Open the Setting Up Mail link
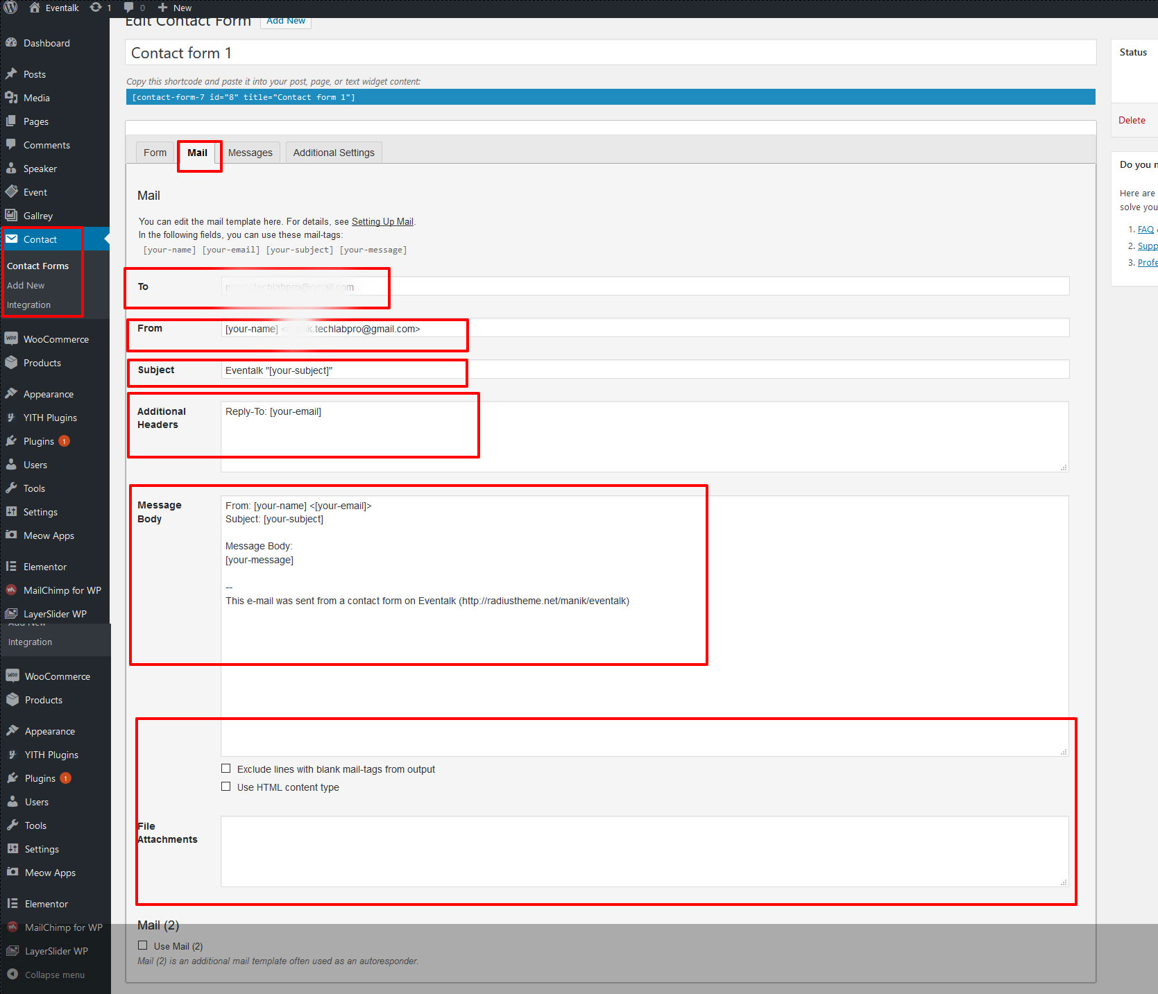 382,221
